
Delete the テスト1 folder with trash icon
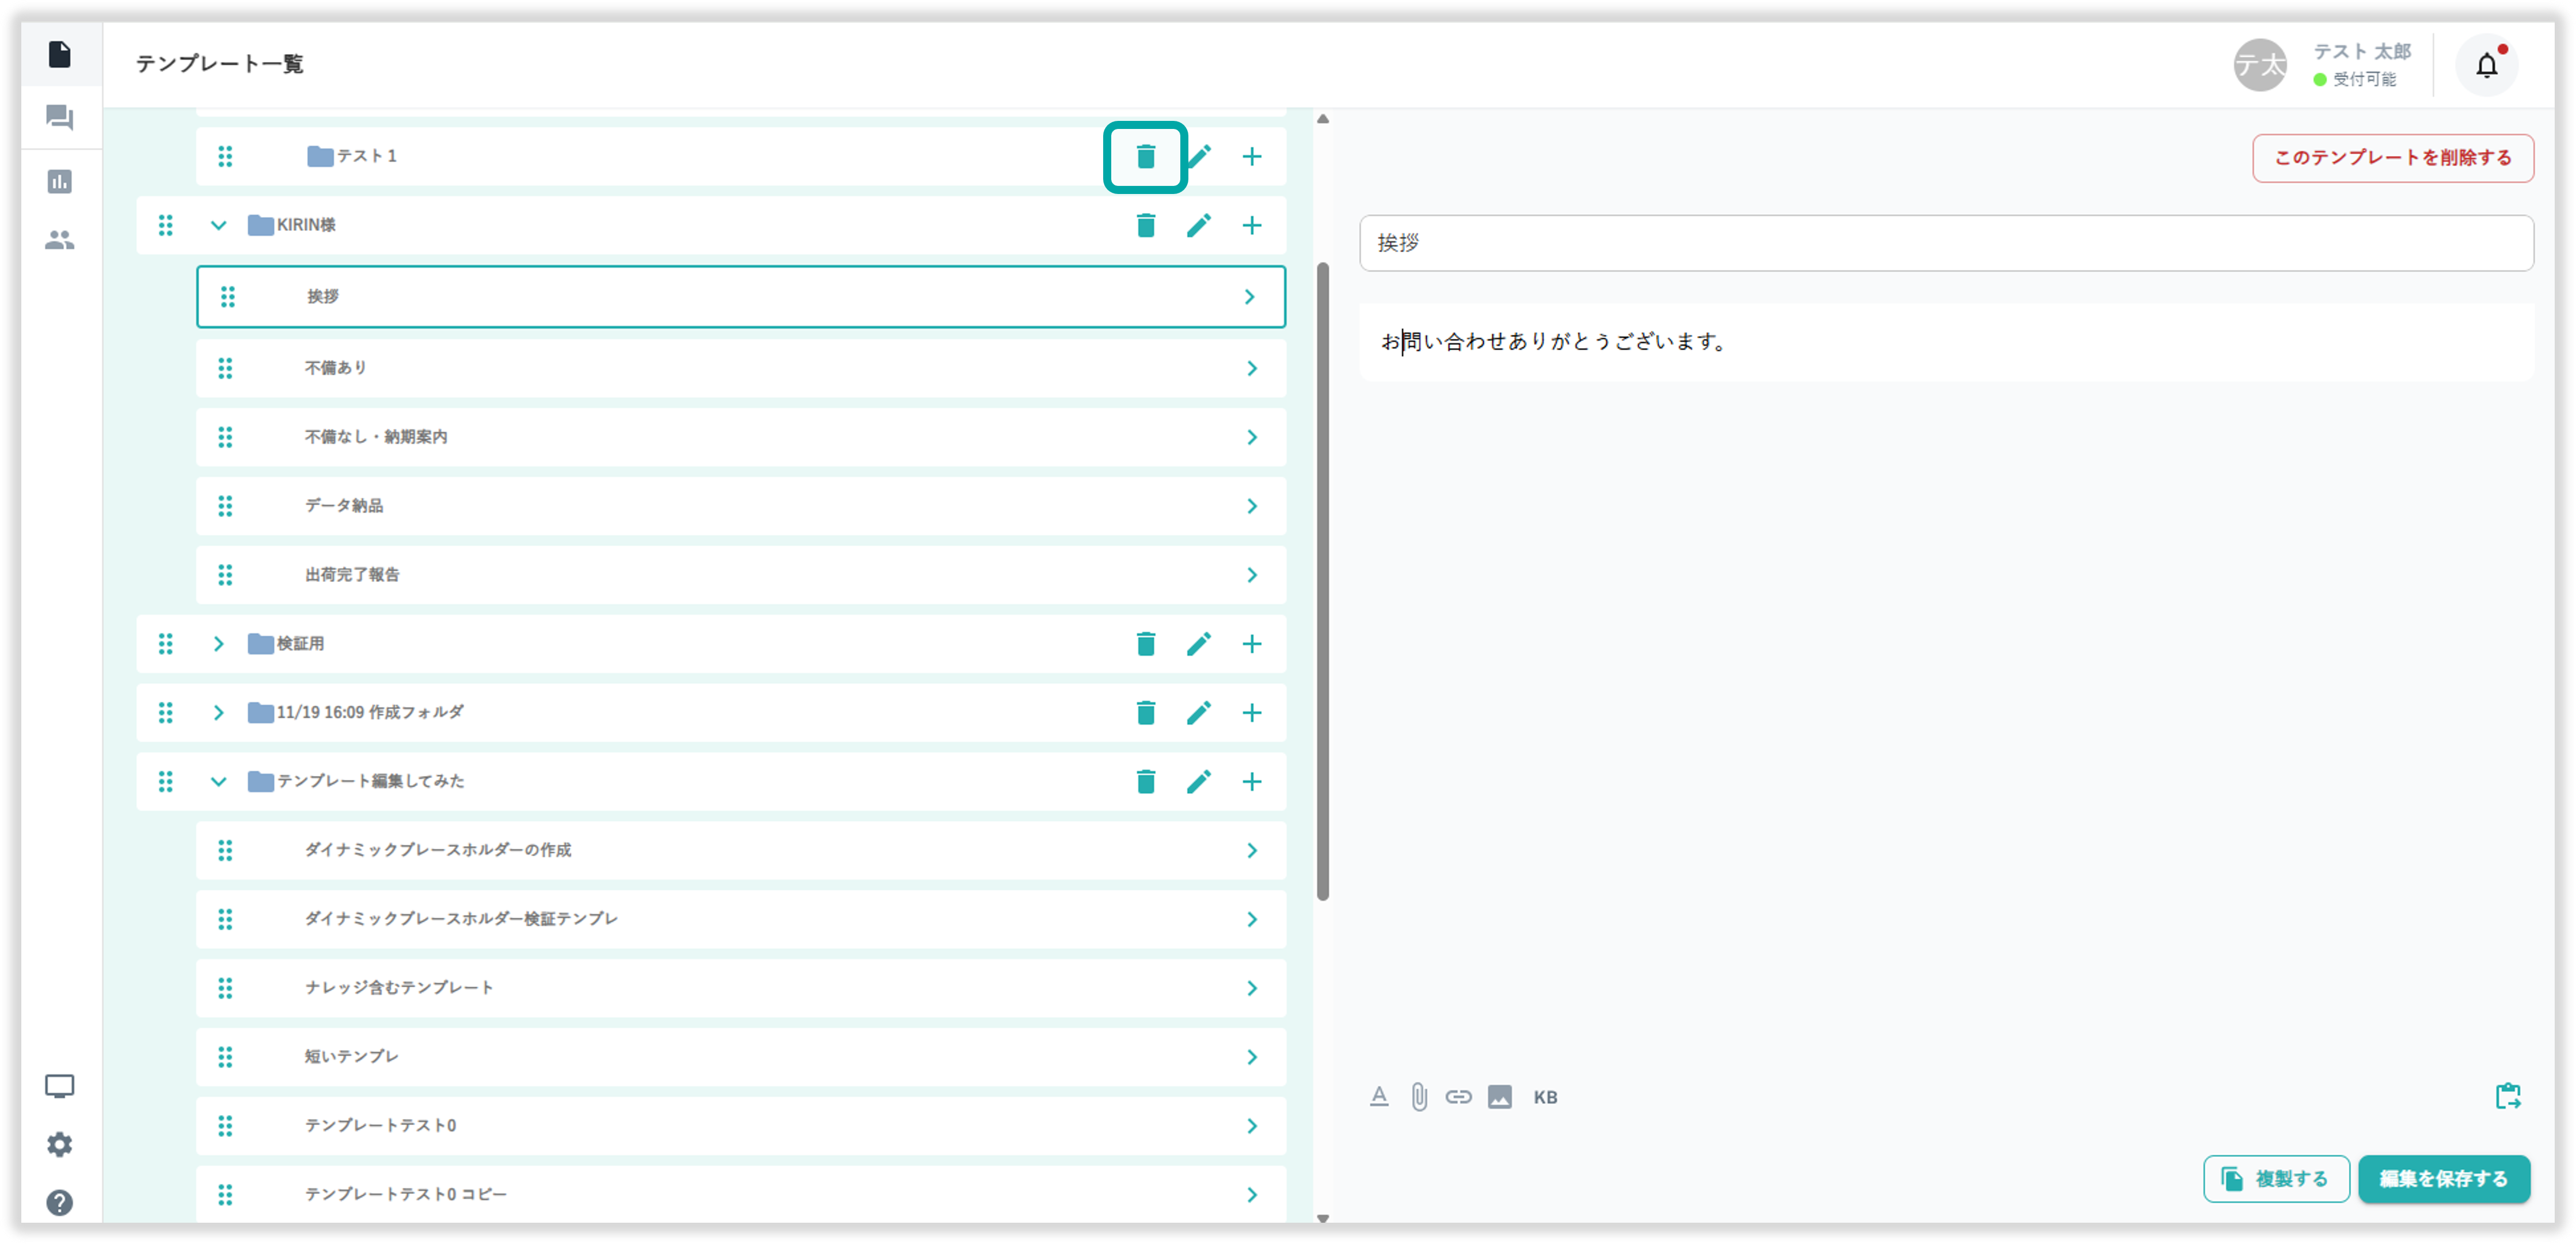coord(1145,156)
